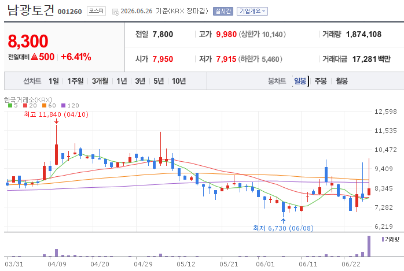Click the purple 120-day moving average swatch

pyautogui.click(x=64, y=105)
